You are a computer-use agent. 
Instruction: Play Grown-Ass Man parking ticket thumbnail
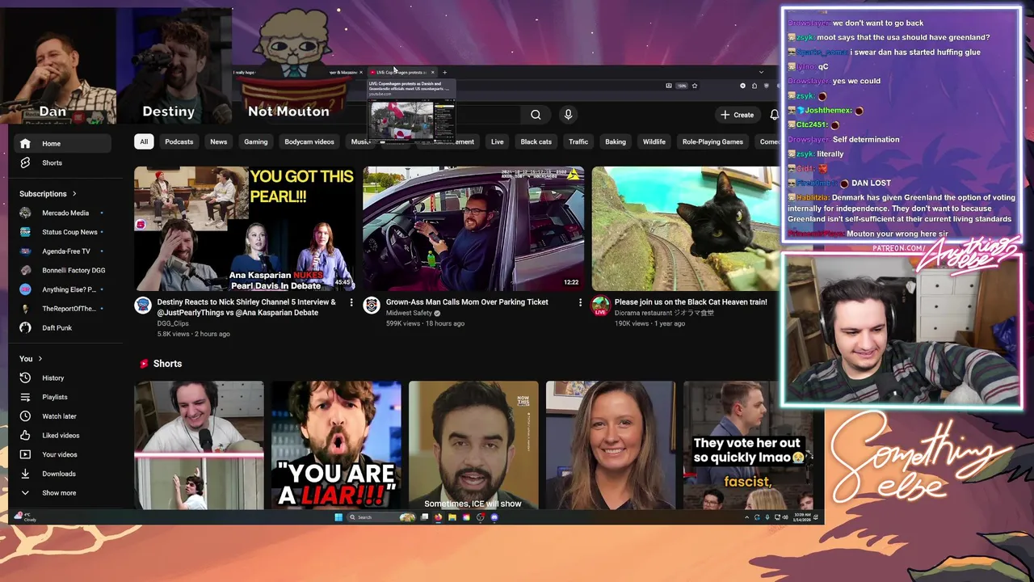(473, 229)
